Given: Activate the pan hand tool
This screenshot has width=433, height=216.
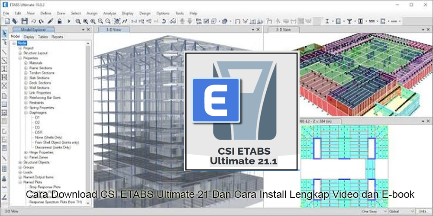Looking at the screenshot, I should tap(117, 21).
